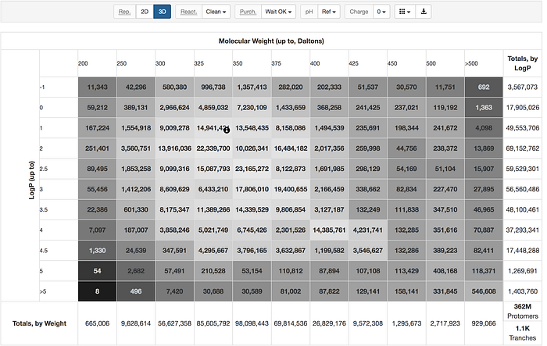Click the pH label
This screenshot has height=346, width=547.
pyautogui.click(x=309, y=12)
